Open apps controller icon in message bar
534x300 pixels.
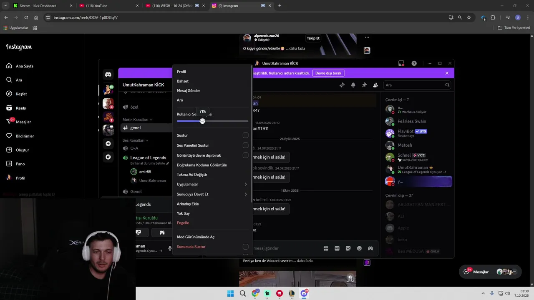tap(370, 248)
